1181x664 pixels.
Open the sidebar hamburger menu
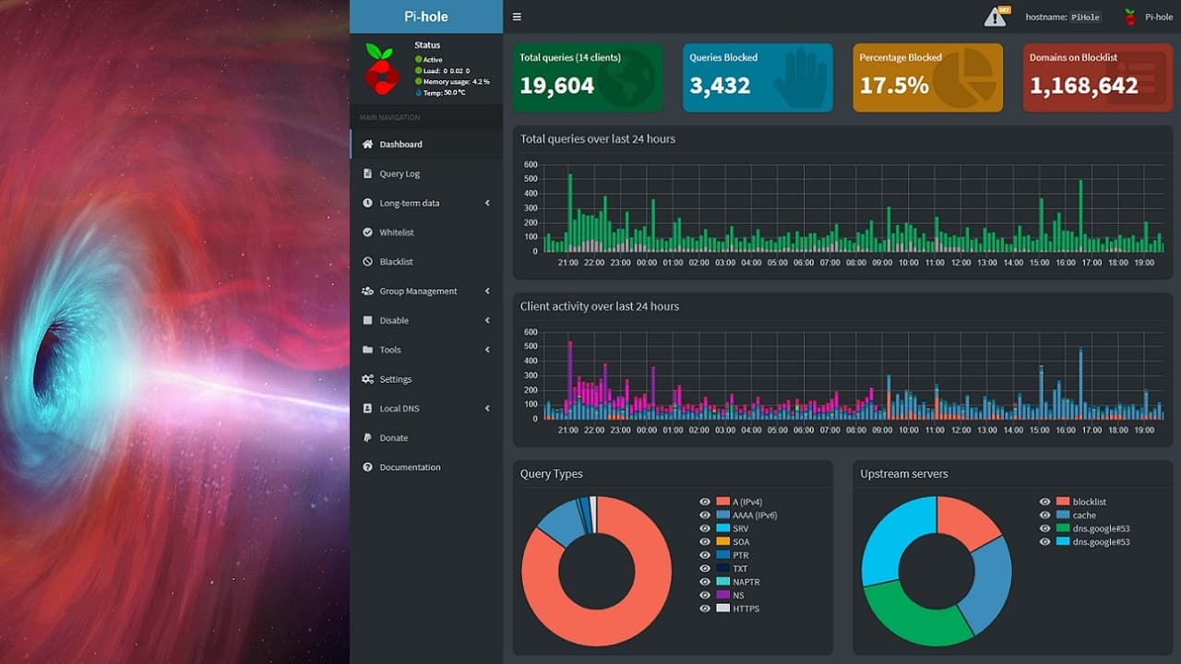click(517, 16)
